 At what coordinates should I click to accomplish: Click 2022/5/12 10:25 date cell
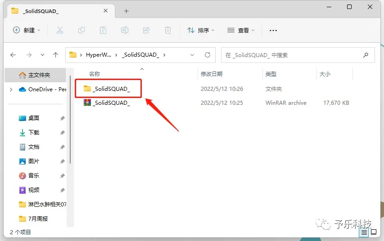click(222, 103)
